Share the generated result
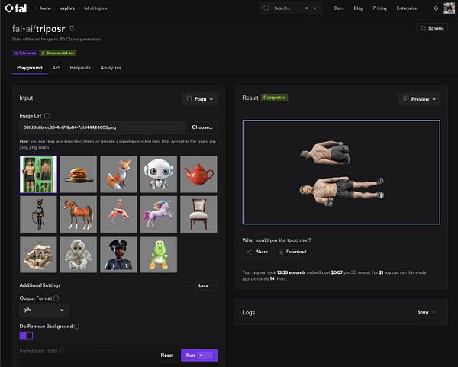 tap(257, 252)
